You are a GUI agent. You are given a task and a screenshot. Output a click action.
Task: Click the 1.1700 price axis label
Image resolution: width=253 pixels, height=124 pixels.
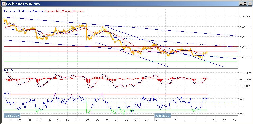pos(245,57)
